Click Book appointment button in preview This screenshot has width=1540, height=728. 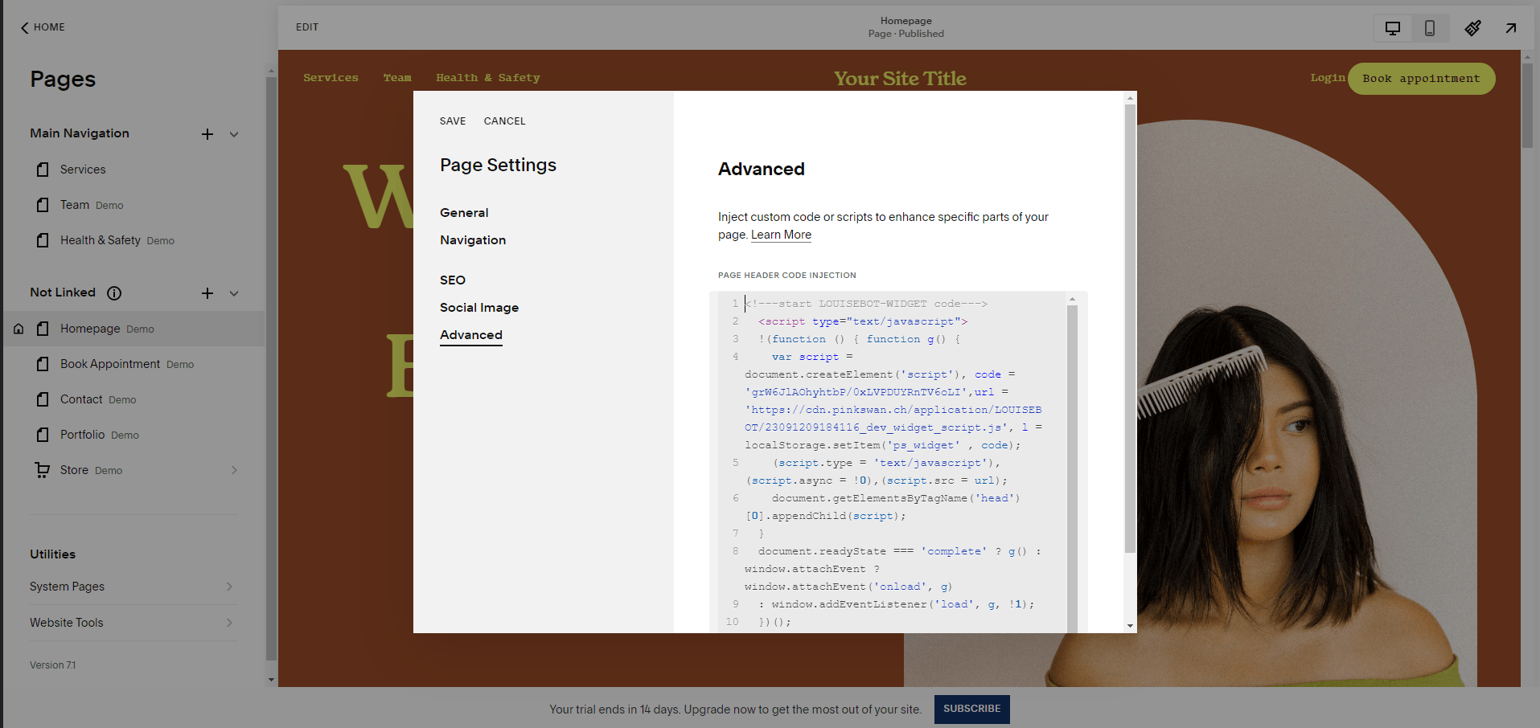coord(1421,79)
